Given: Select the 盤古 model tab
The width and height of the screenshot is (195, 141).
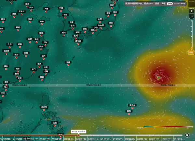Looking at the screenshot, I should click(x=170, y=4).
